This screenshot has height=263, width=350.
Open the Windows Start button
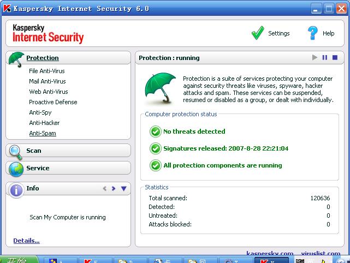[x=19, y=260]
